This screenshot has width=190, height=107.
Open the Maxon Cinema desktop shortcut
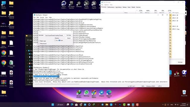64,5
